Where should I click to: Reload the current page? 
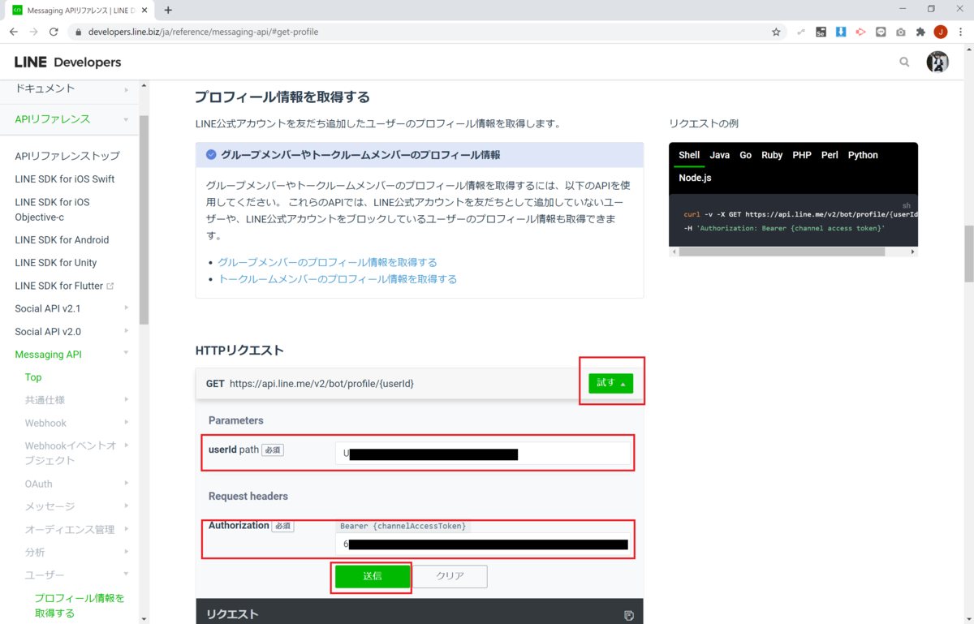point(54,32)
